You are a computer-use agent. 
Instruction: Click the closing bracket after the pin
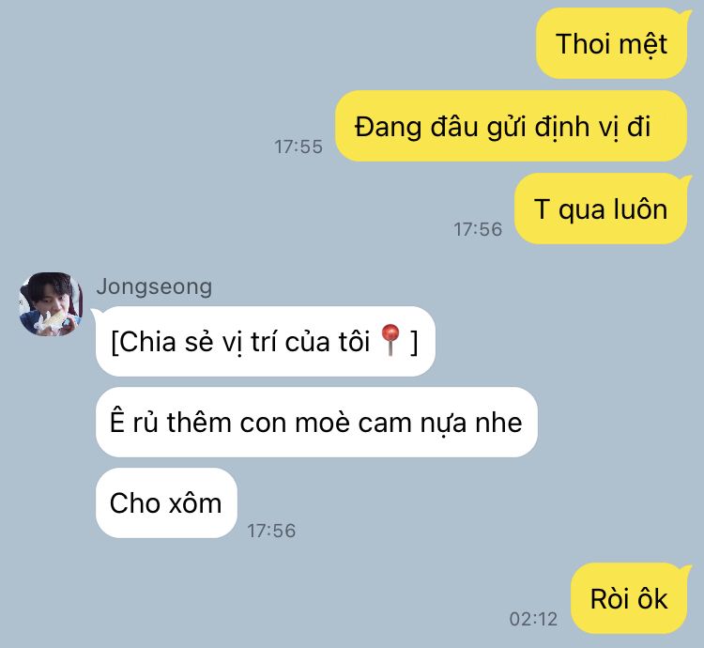click(414, 342)
